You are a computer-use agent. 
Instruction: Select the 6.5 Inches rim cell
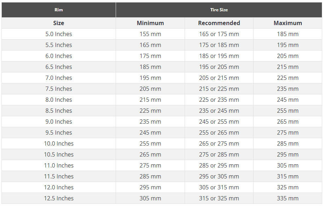(x=59, y=67)
